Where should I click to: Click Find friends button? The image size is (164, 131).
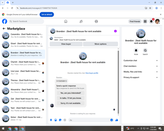135,21
